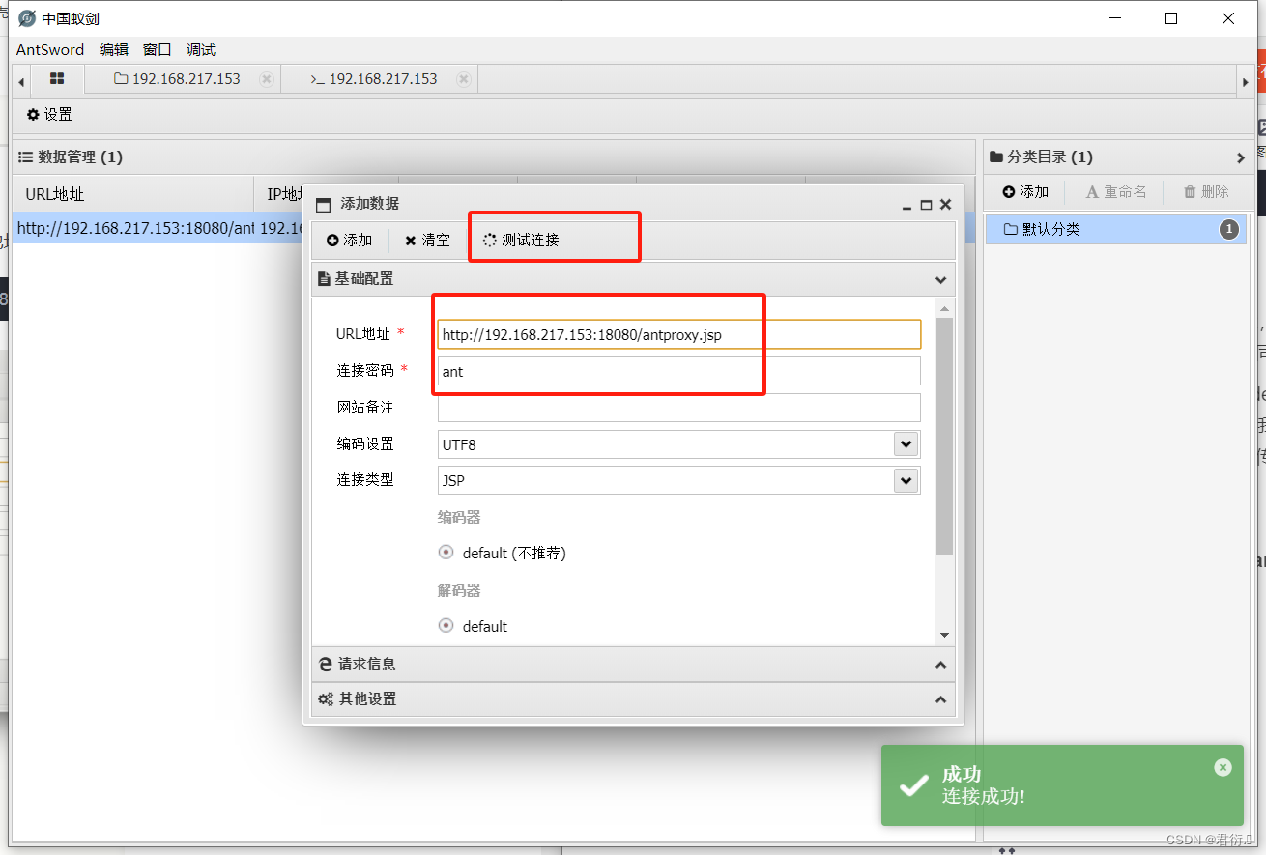Click 清空 clear button in dialog

[427, 241]
